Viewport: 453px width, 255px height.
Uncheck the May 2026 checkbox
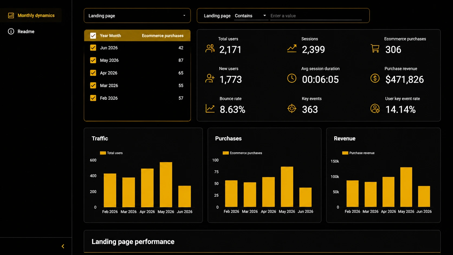click(93, 60)
